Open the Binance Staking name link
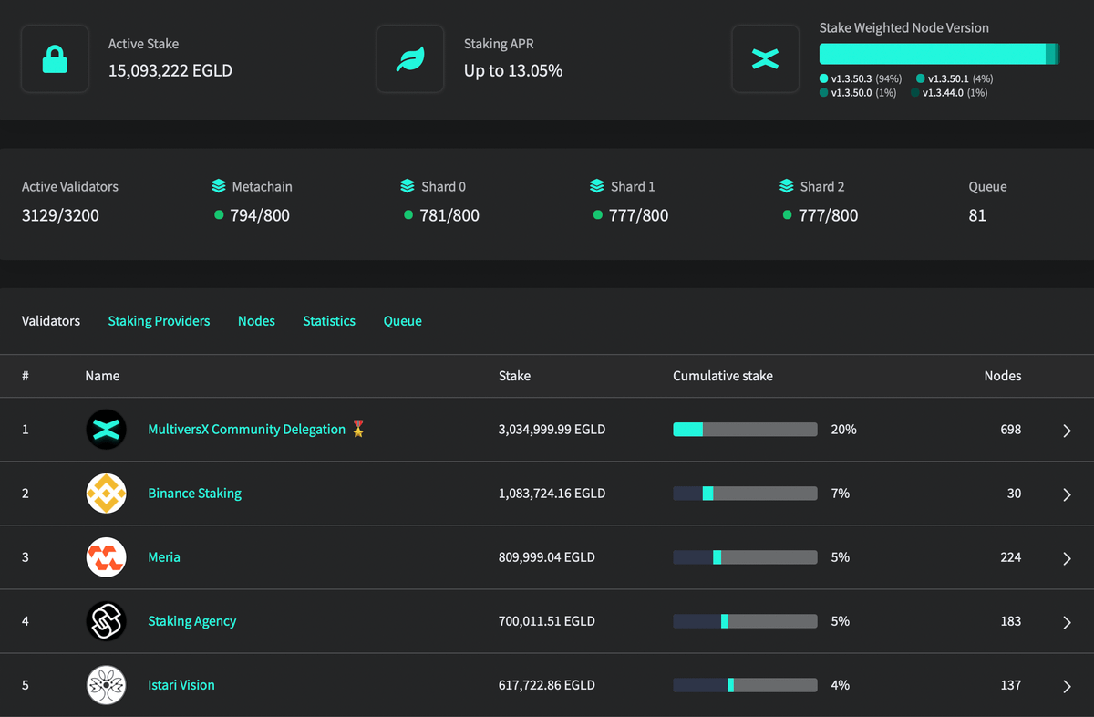This screenshot has height=717, width=1094. click(194, 494)
